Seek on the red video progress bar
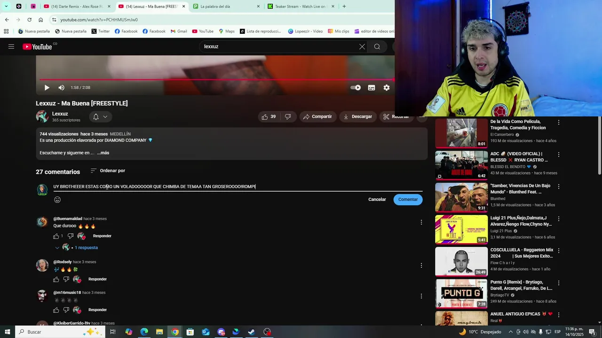Screen dimensions: 602x338 click(x=216, y=79)
